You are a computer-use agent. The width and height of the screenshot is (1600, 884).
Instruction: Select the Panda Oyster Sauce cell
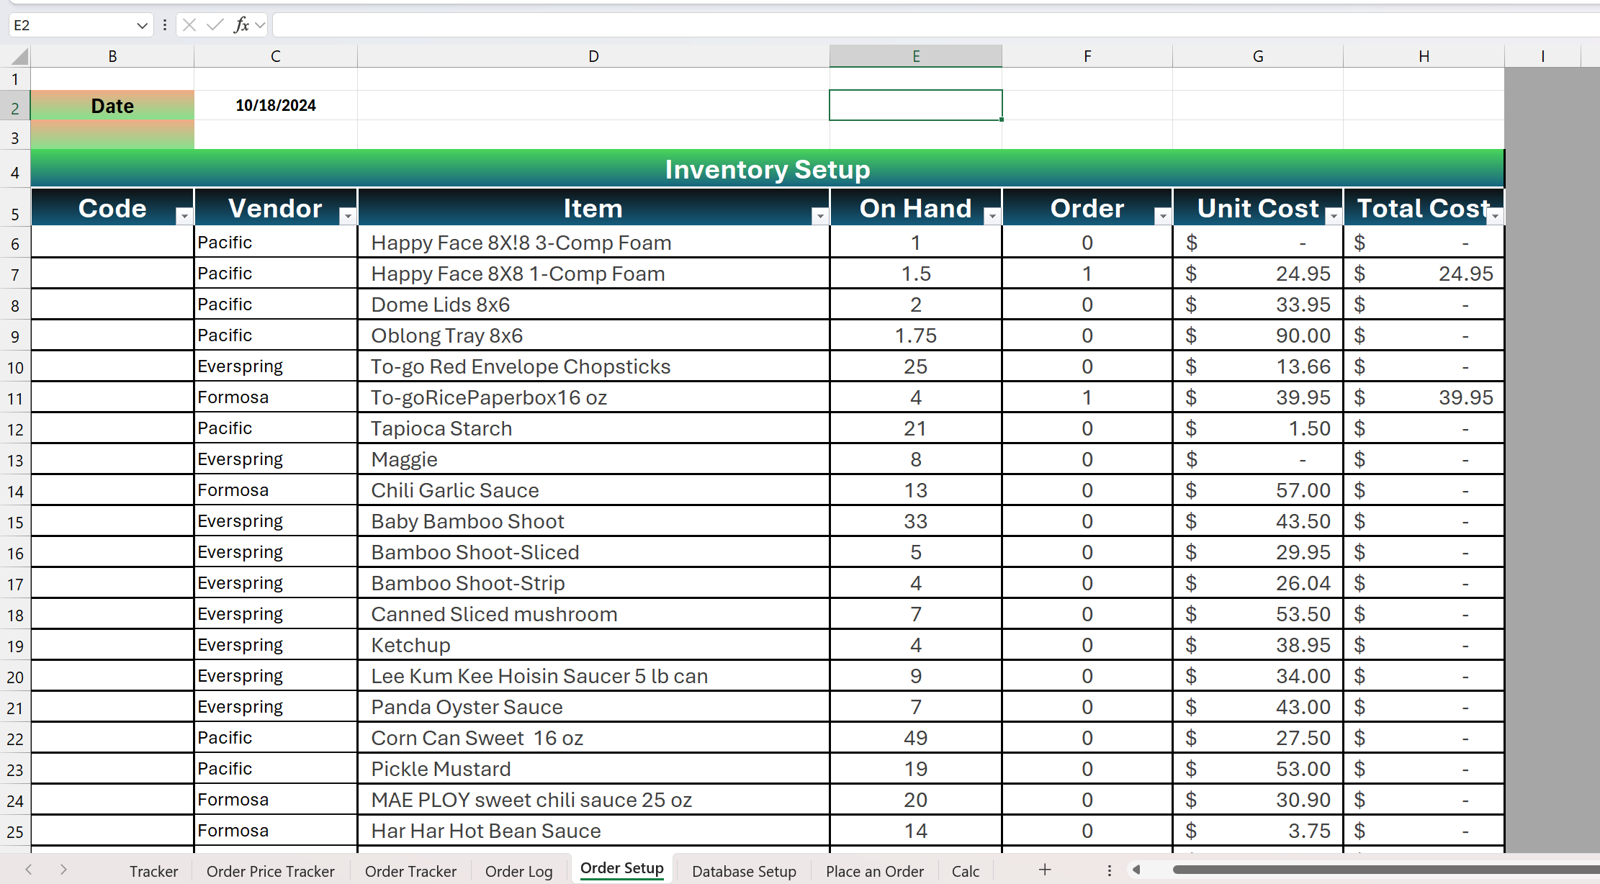click(593, 707)
